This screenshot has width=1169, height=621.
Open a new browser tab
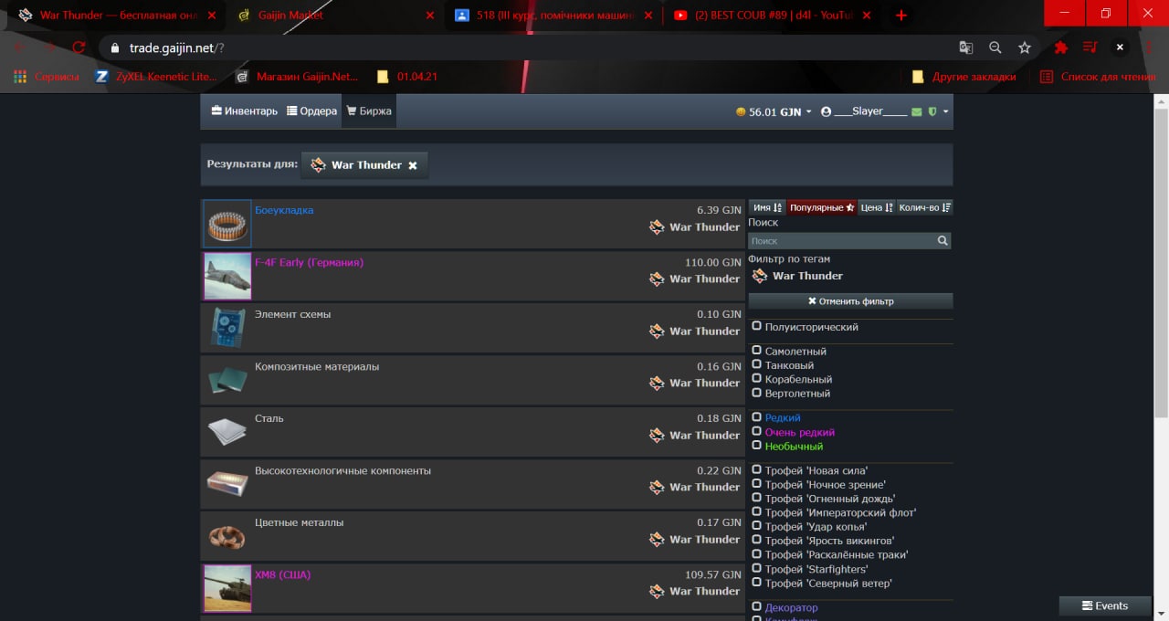coord(901,16)
